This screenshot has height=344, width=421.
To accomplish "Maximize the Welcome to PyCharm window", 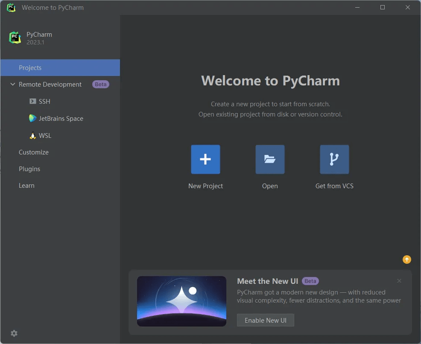I will pos(382,8).
